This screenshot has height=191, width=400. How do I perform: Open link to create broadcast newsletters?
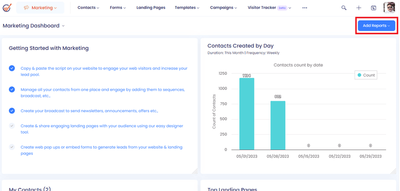click(x=89, y=111)
